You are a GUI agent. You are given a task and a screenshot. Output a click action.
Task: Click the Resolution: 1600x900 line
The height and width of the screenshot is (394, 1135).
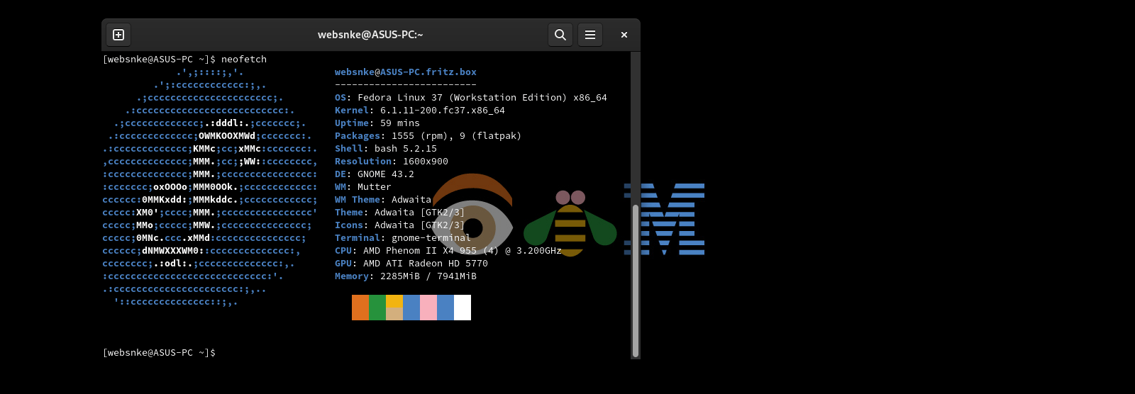392,162
